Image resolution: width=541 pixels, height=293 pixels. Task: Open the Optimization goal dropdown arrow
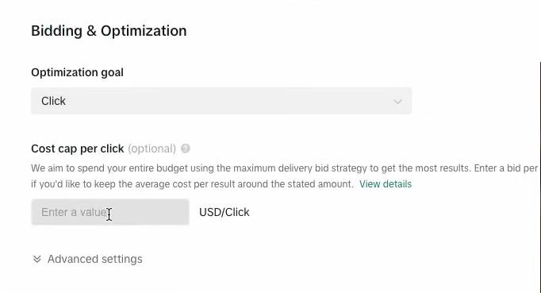tap(397, 101)
